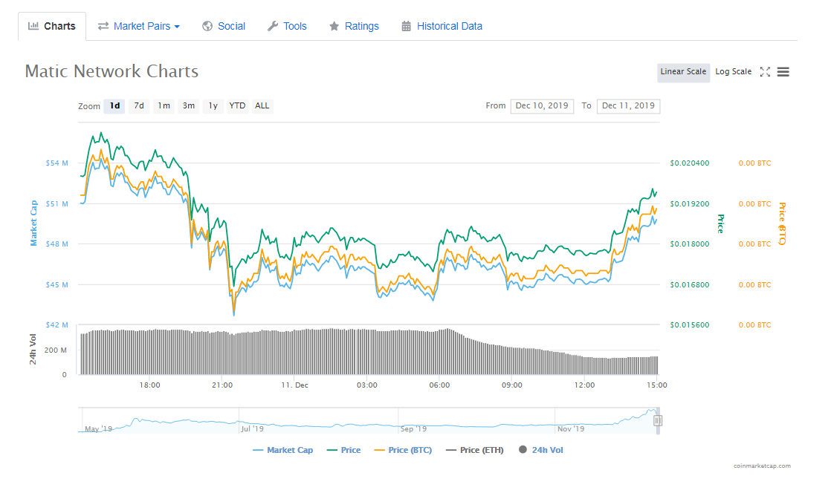The height and width of the screenshot is (496, 834).
Task: Switch chart to Log Scale
Action: pyautogui.click(x=733, y=72)
